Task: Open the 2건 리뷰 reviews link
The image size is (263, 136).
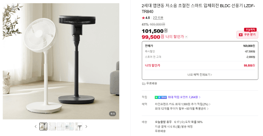Action: point(158,18)
